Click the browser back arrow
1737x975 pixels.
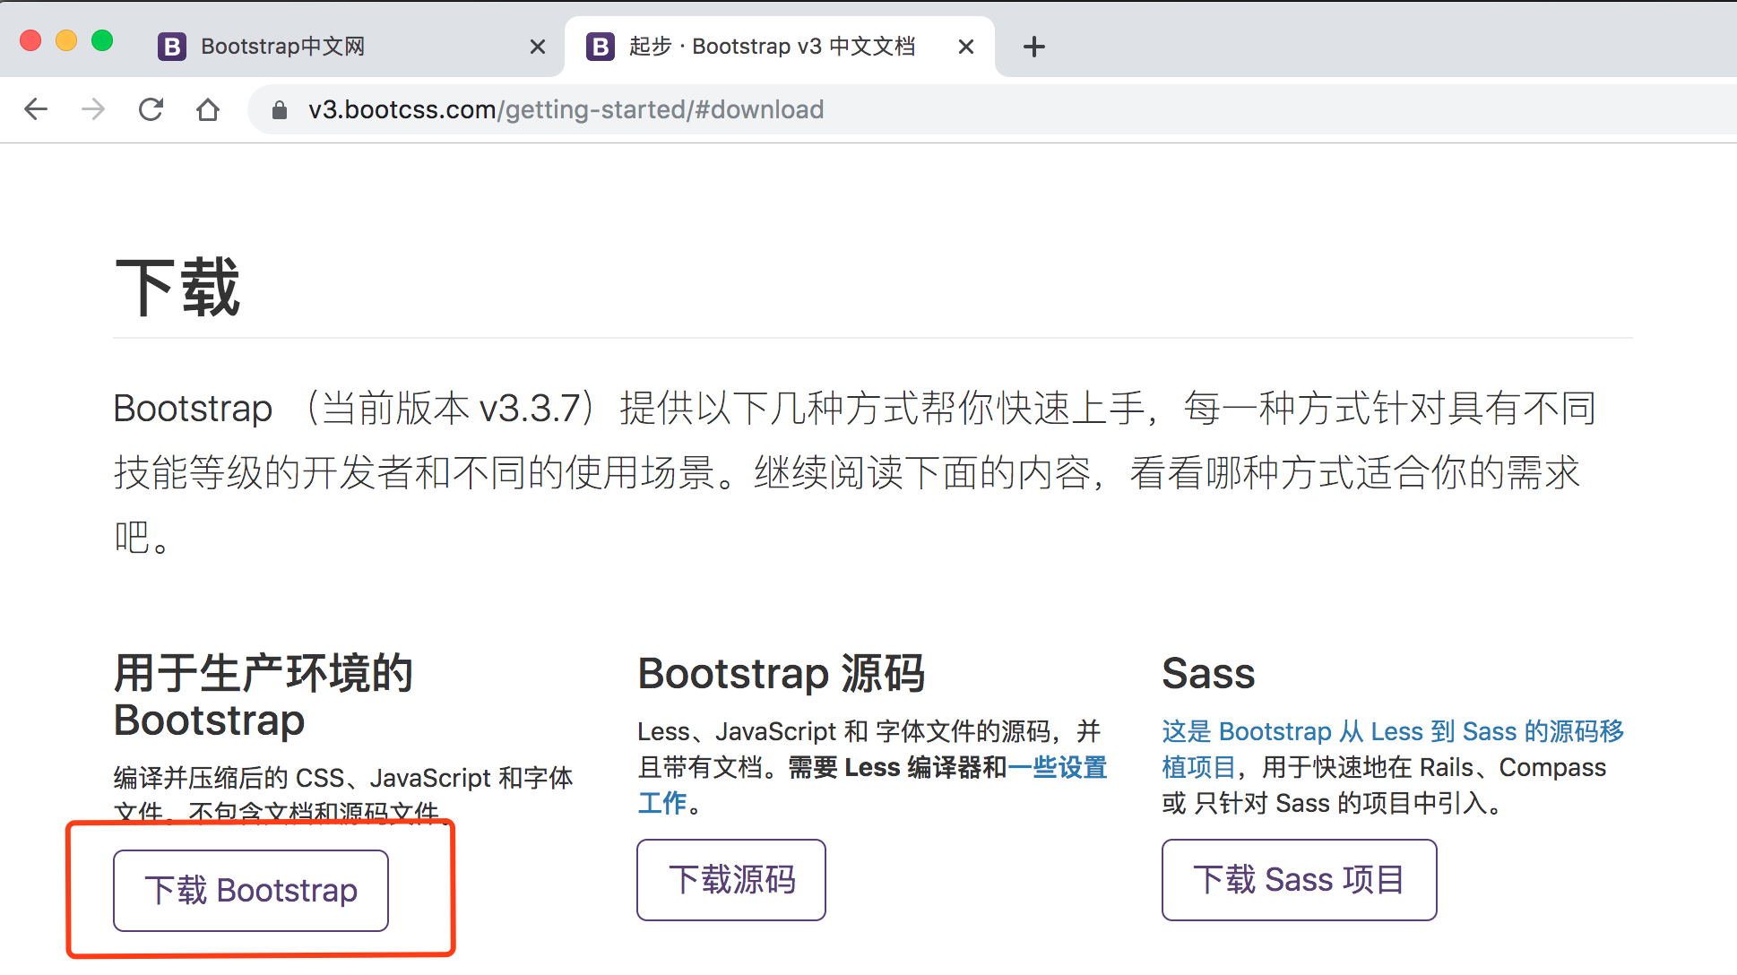pos(36,109)
